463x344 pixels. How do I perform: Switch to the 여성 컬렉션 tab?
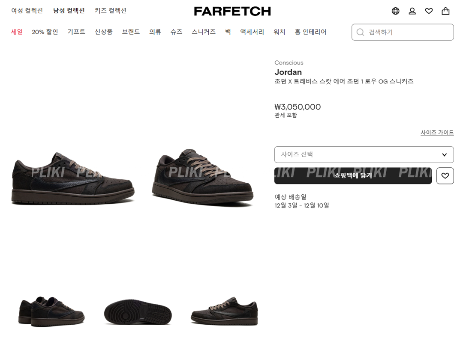(x=27, y=11)
